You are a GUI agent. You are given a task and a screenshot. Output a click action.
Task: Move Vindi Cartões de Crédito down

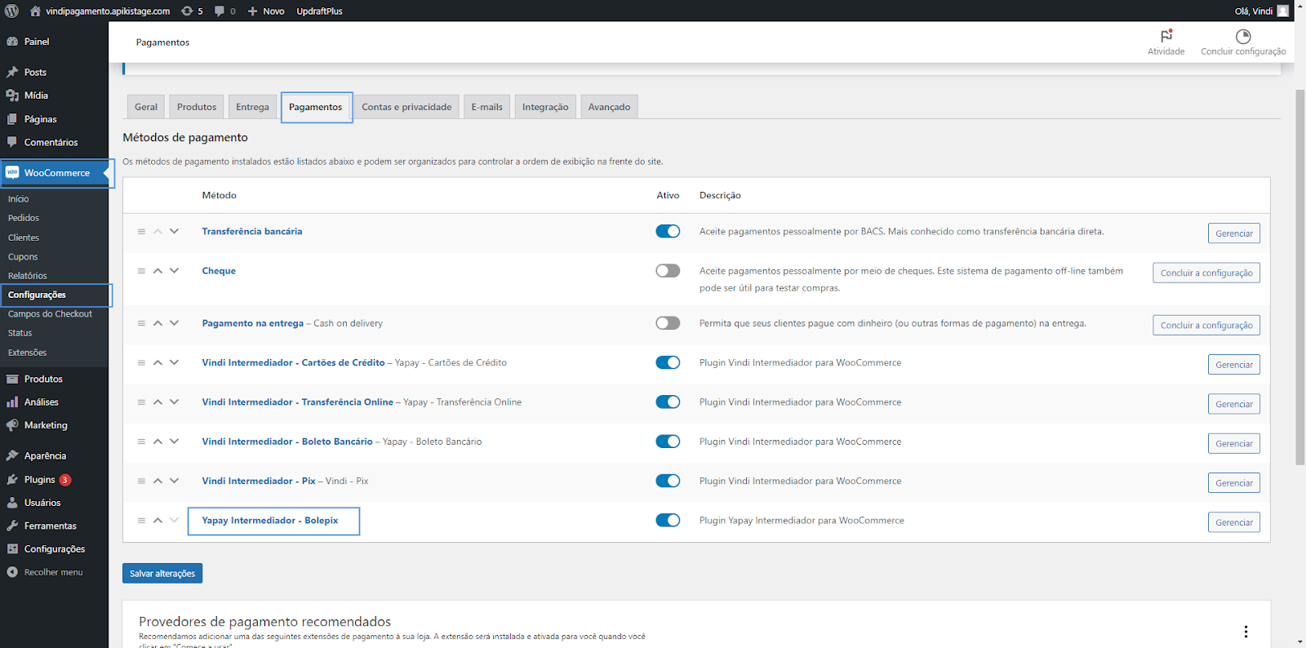[x=174, y=362]
